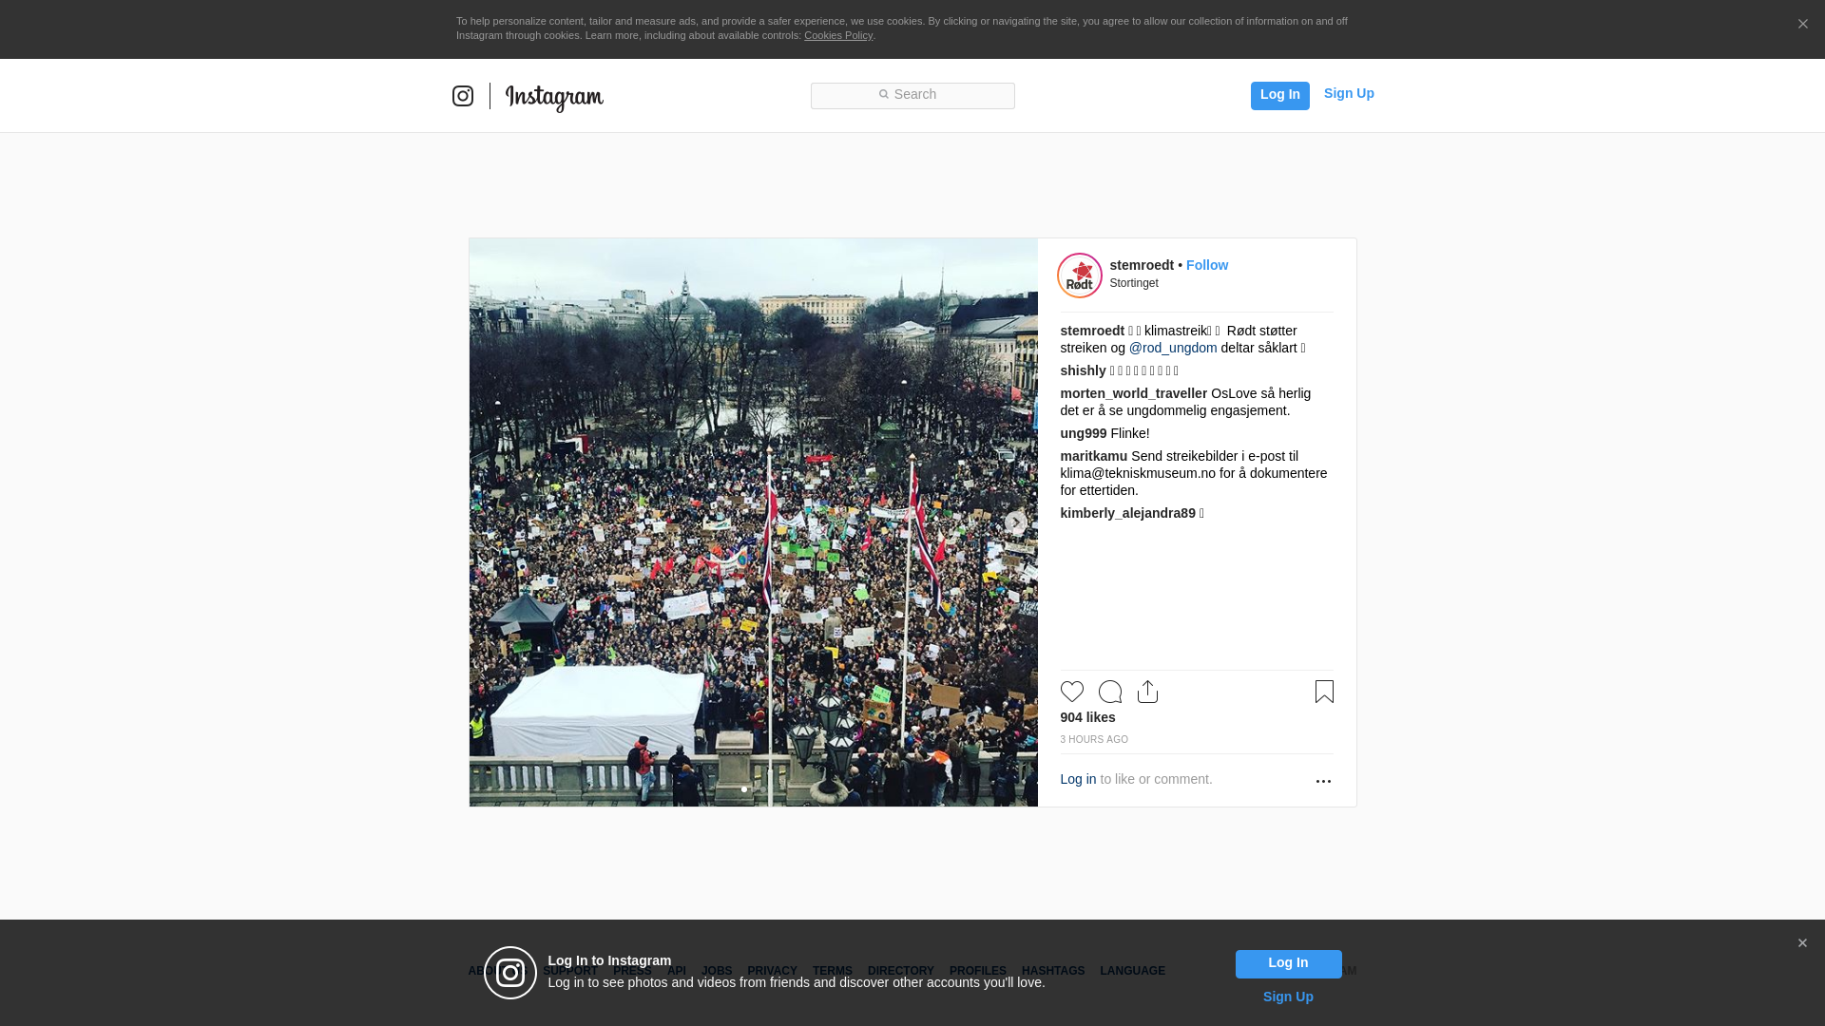Close the bottom login prompt bar

[1802, 943]
